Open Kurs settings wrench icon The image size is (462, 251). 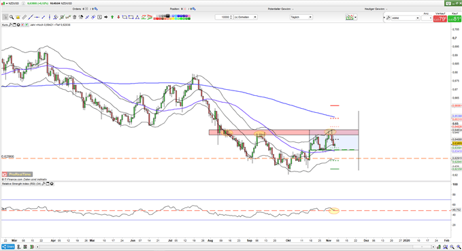coord(10,24)
